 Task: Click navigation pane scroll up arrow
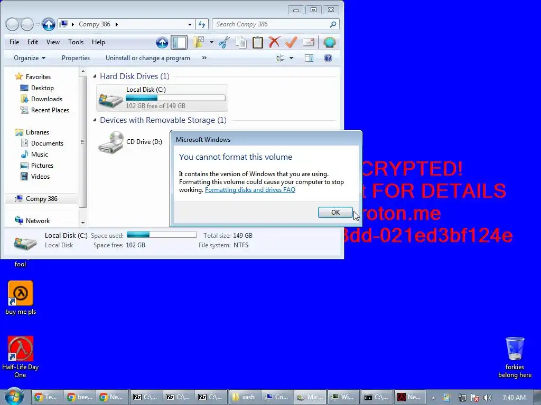83,71
